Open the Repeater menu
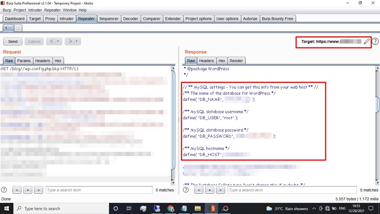This screenshot has width=380, height=214. [x=53, y=10]
